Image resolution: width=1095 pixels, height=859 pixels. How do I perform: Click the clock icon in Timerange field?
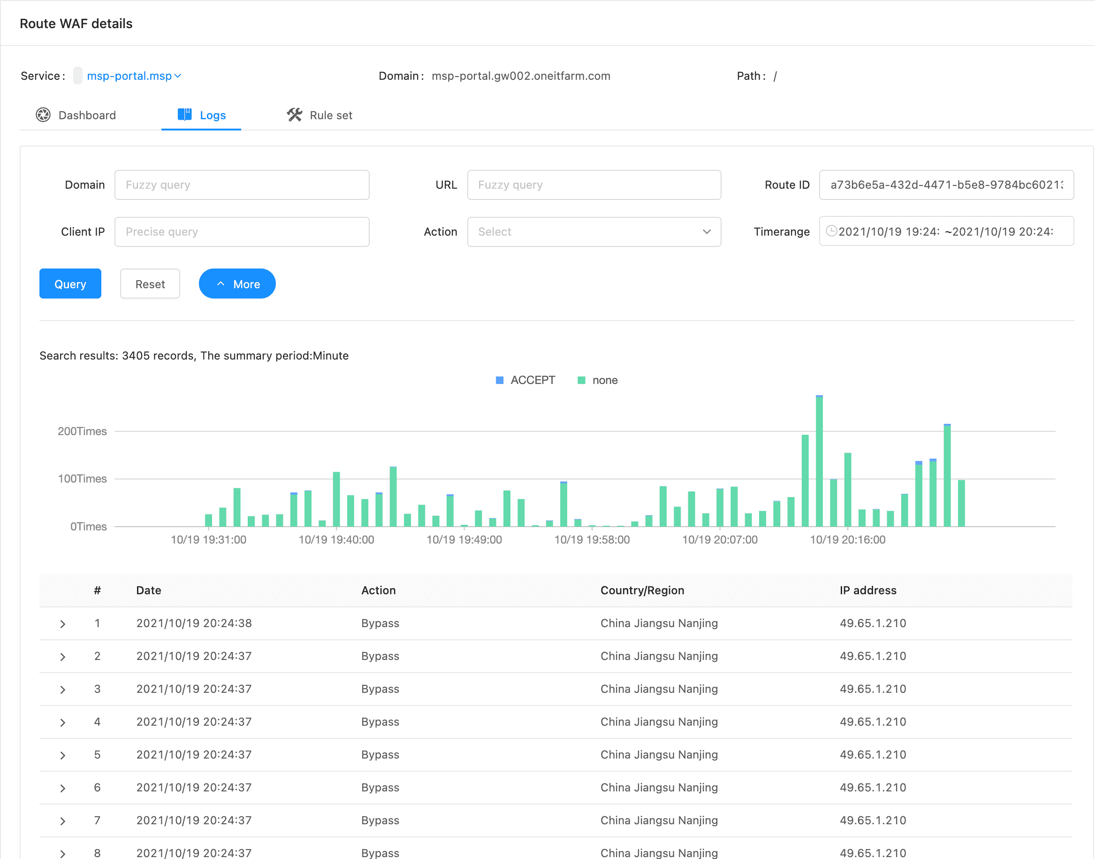pyautogui.click(x=832, y=231)
